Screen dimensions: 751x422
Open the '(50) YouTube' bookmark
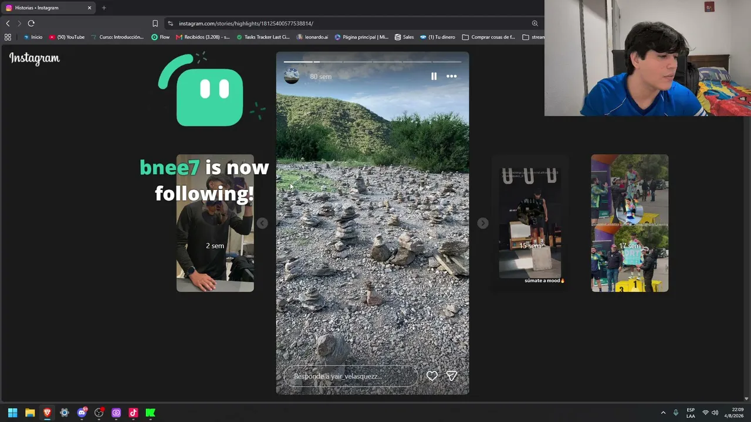click(x=67, y=37)
